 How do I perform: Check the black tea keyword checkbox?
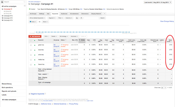[31, 50]
